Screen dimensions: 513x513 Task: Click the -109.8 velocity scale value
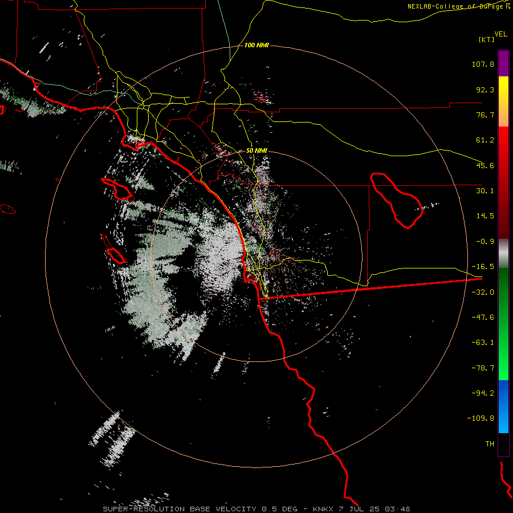point(481,418)
